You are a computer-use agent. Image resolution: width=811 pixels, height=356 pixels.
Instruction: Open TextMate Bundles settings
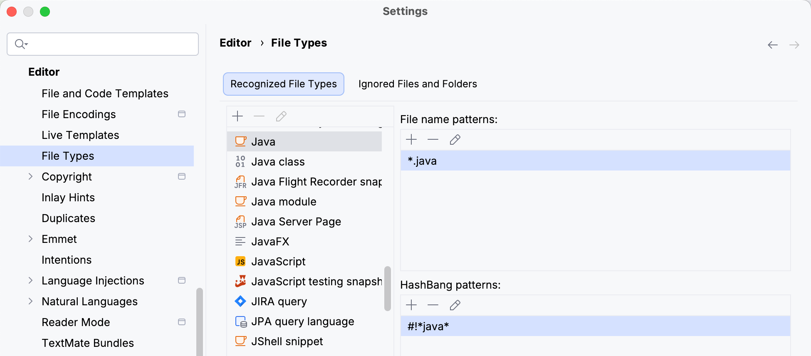88,343
